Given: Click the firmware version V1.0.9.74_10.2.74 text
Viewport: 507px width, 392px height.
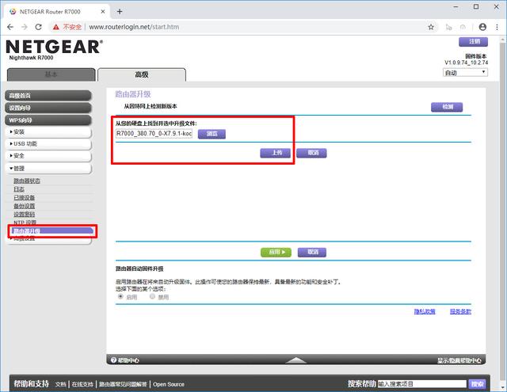Looking at the screenshot, I should coord(466,63).
